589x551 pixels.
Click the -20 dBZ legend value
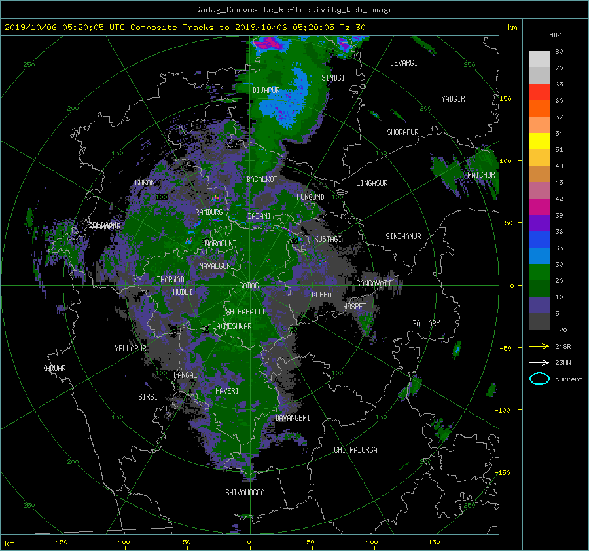click(x=561, y=330)
